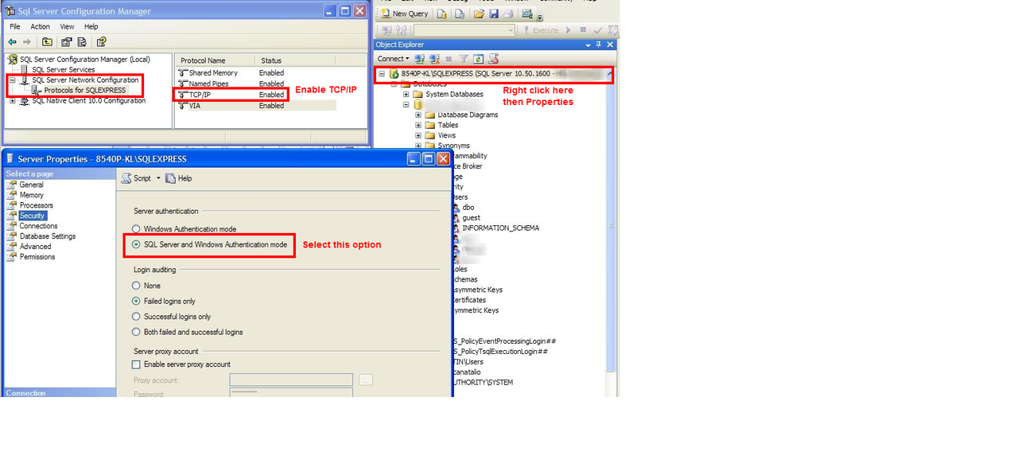This screenshot has width=1018, height=475.
Task: Open Object Explorer window position dropdown arrow
Action: click(589, 45)
